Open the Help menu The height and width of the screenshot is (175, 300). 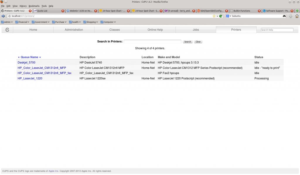[51, 6]
